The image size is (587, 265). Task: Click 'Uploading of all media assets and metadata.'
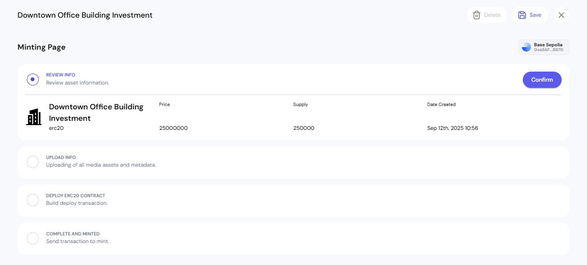101,165
